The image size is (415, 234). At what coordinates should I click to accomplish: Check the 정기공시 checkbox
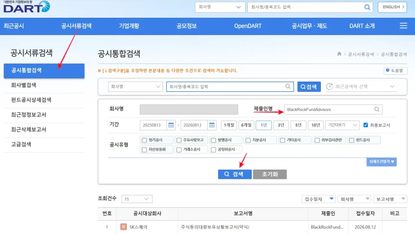(144, 140)
